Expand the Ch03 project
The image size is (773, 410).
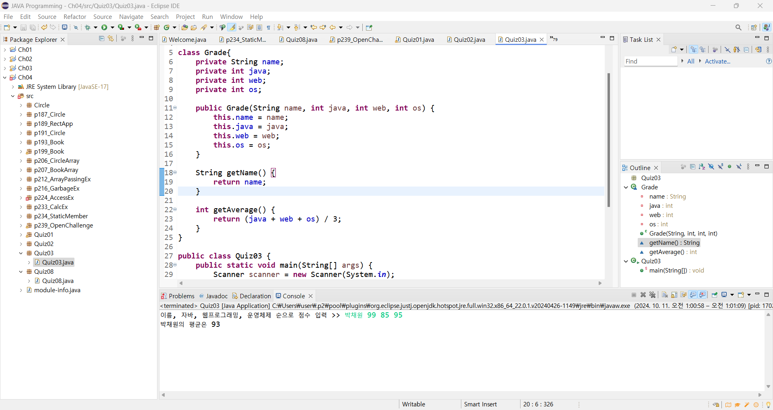pos(5,68)
